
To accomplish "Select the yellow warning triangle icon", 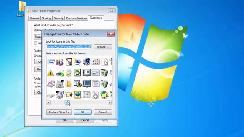I will [51, 73].
